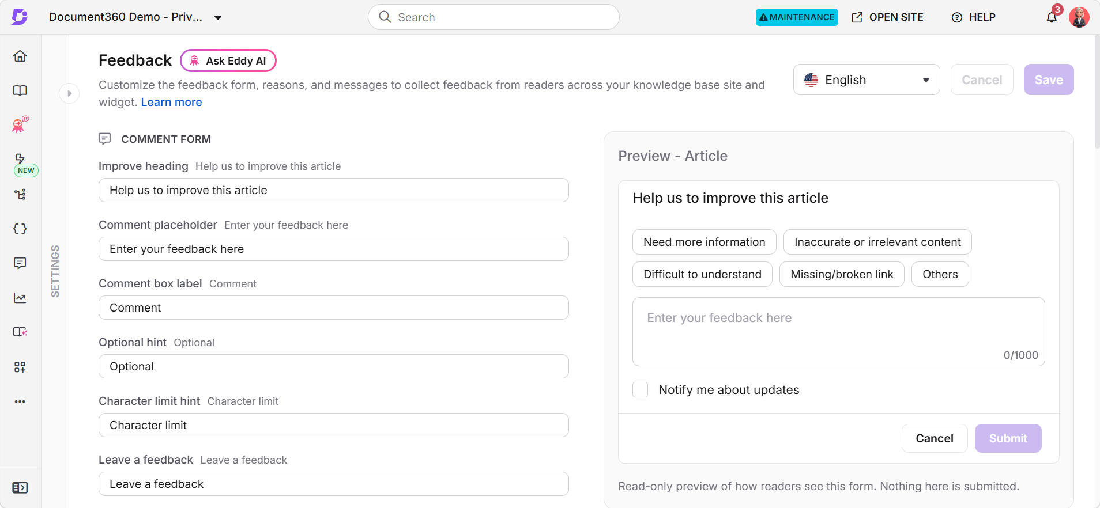This screenshot has width=1100, height=508.
Task: Follow the Learn more link
Action: (171, 102)
